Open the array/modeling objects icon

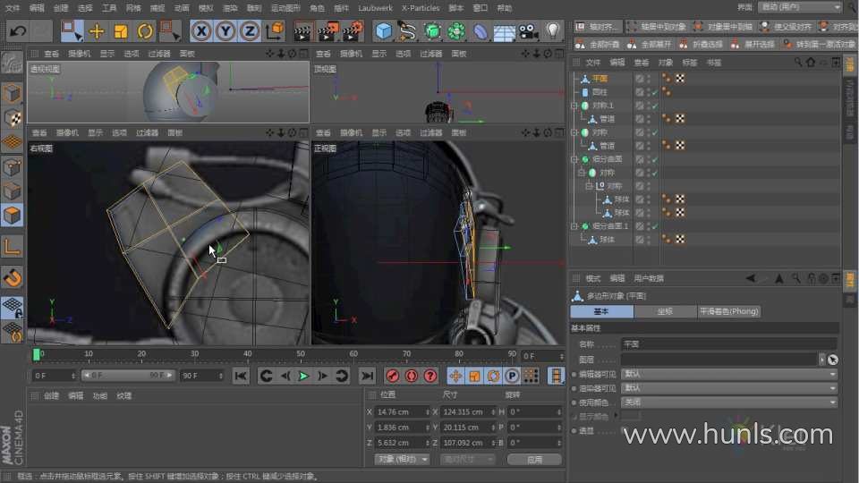coord(456,31)
